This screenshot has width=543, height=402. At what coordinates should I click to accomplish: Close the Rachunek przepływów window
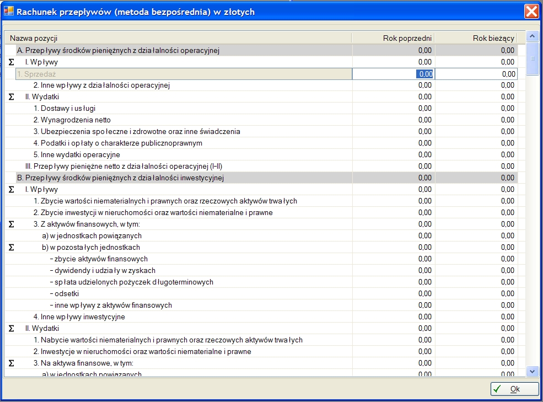pyautogui.click(x=531, y=11)
